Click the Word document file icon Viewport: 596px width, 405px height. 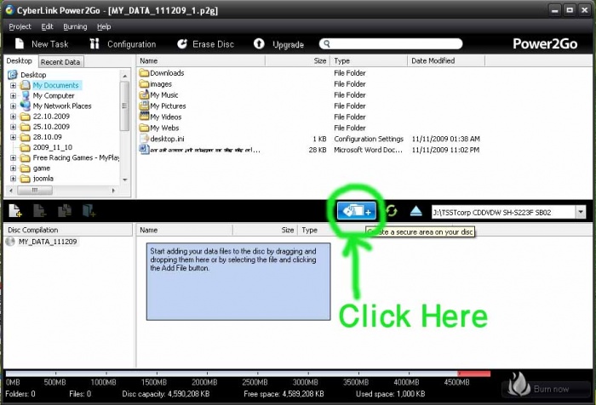pos(144,150)
